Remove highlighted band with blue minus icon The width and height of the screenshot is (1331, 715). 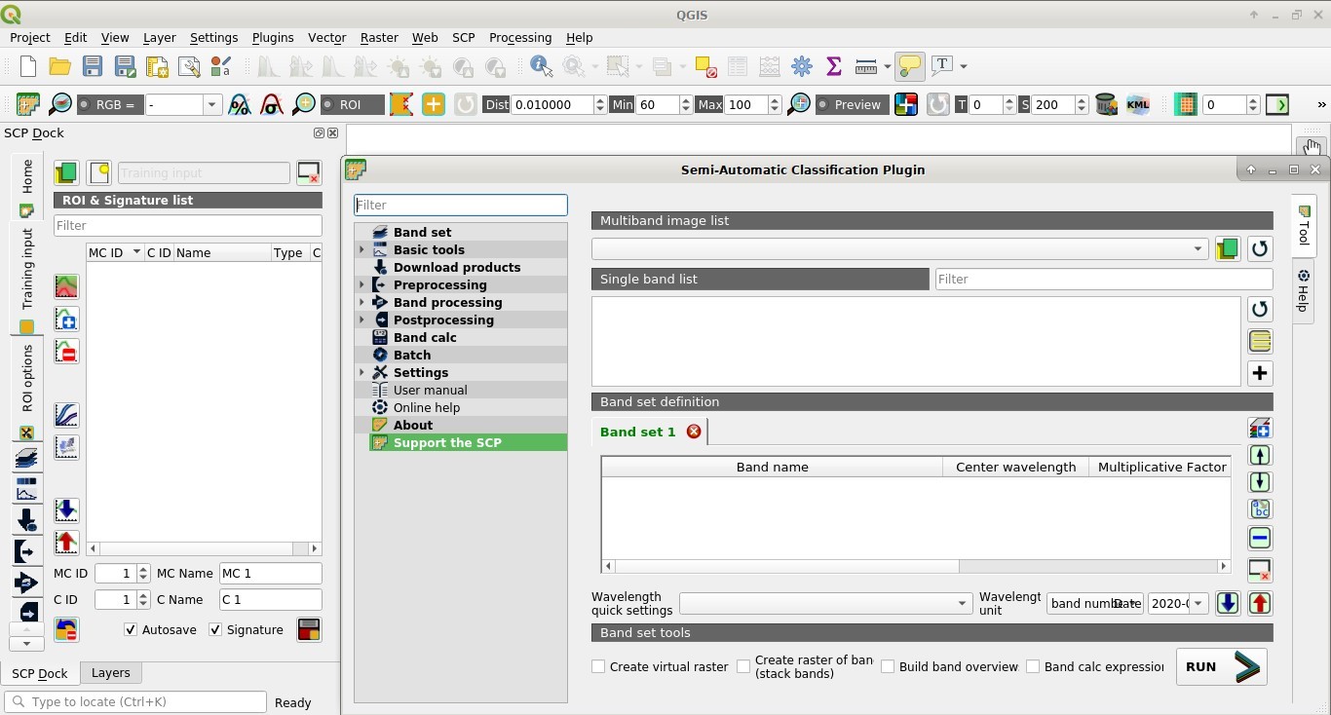point(1260,538)
